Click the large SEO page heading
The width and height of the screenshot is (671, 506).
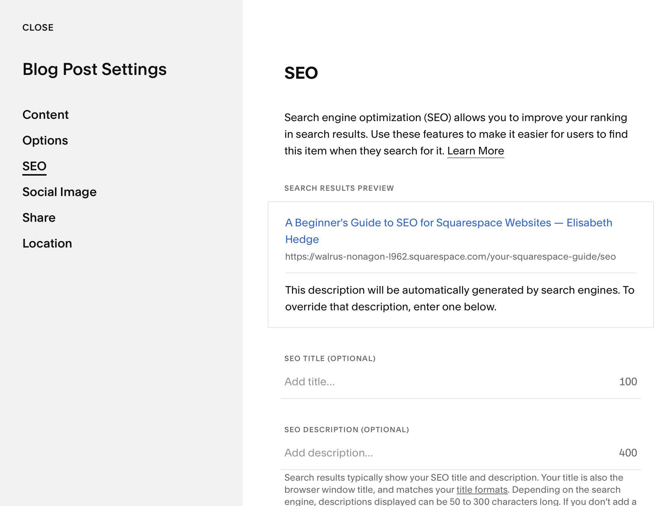pos(301,73)
